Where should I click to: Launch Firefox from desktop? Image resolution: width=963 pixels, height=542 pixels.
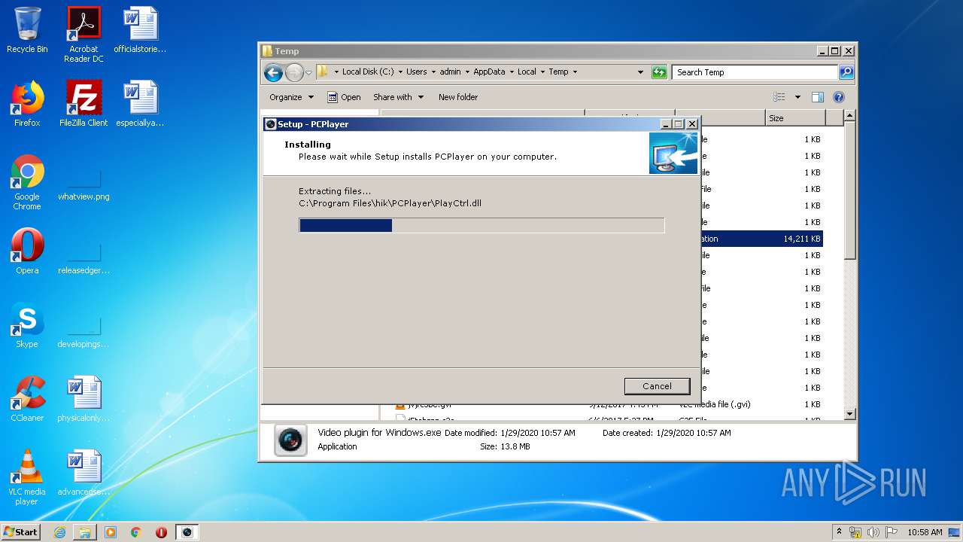point(27,104)
